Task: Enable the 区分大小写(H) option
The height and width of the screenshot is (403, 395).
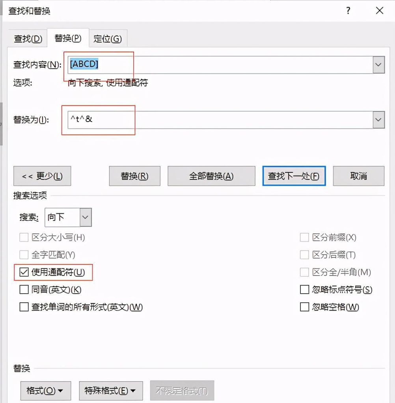Action: [x=24, y=237]
